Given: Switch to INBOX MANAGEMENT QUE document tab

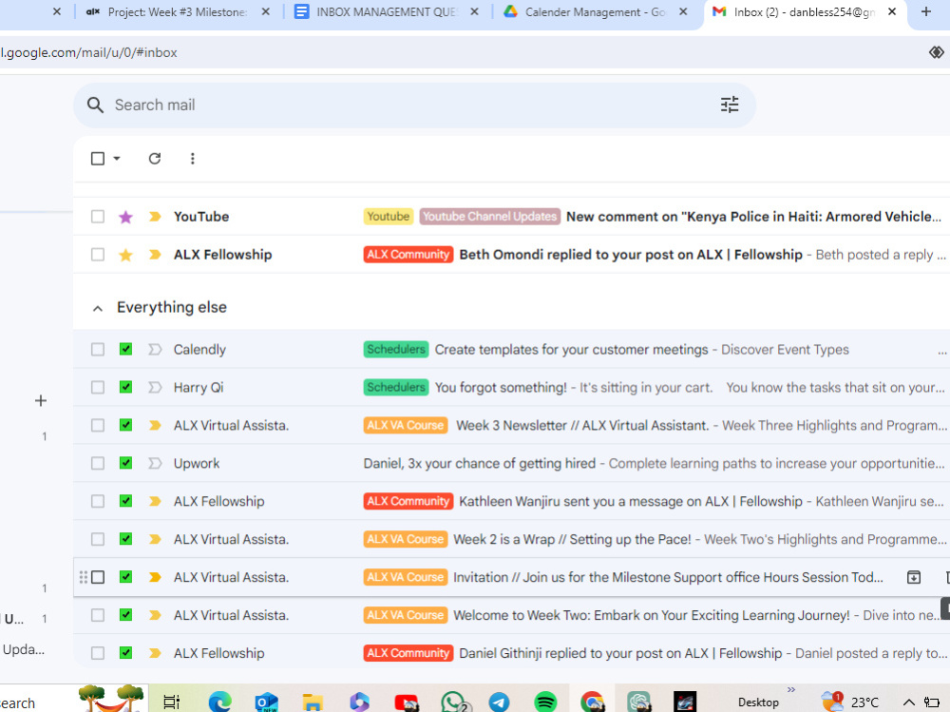Looking at the screenshot, I should click(x=387, y=12).
